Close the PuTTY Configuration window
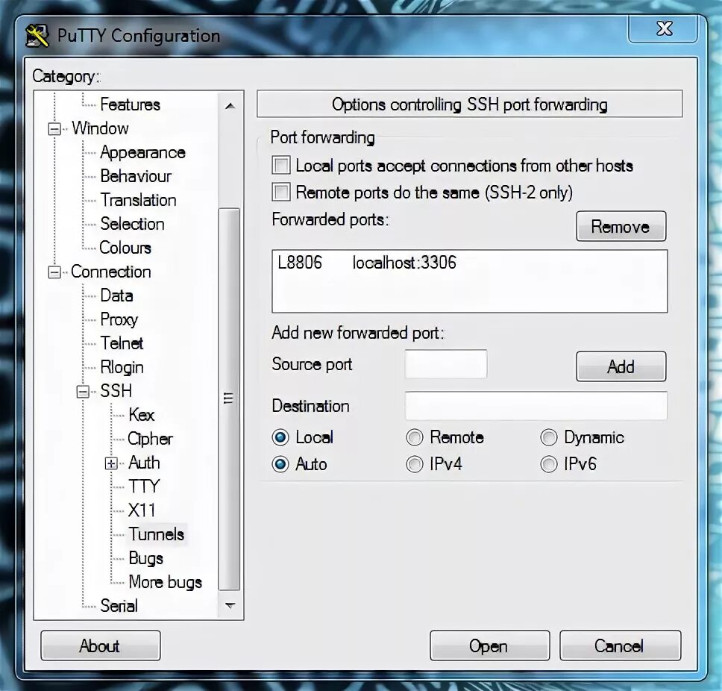Viewport: 722px width, 691px height. tap(663, 28)
